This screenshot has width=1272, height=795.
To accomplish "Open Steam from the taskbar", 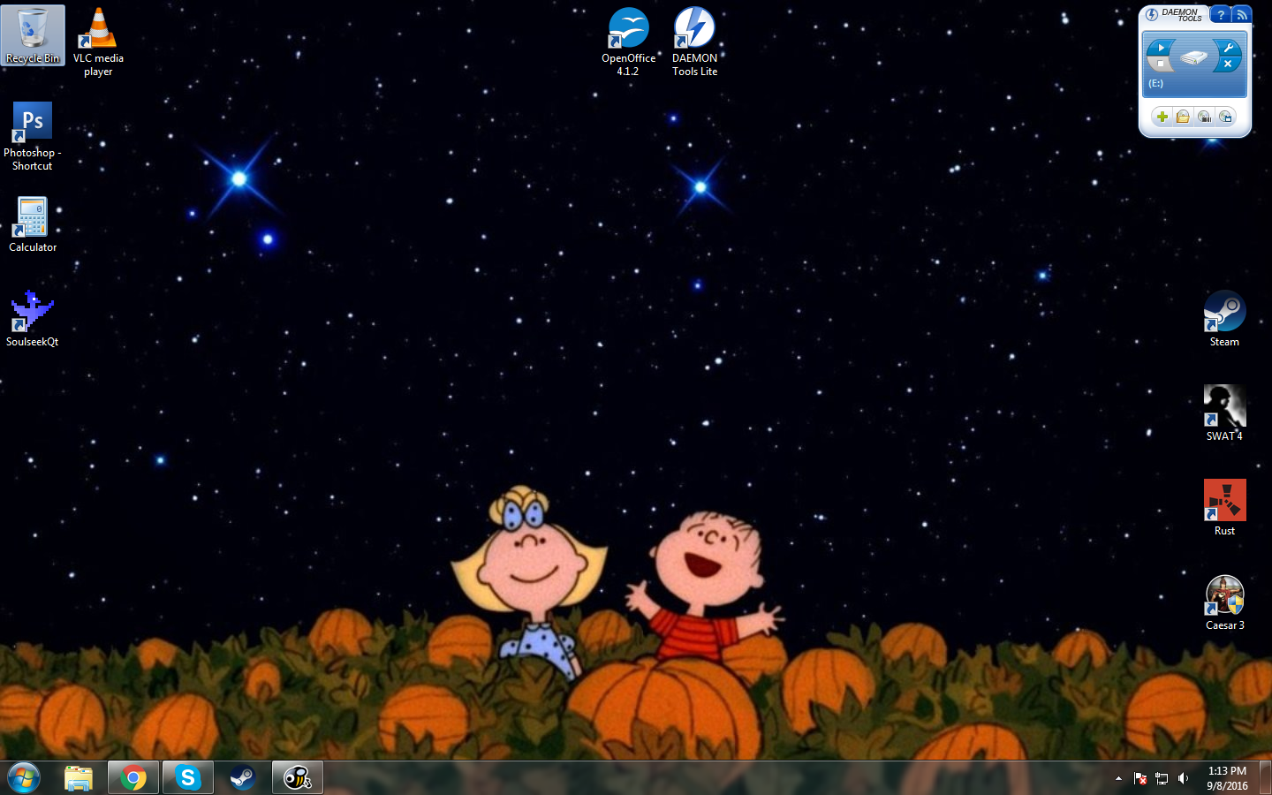I will coord(242,778).
